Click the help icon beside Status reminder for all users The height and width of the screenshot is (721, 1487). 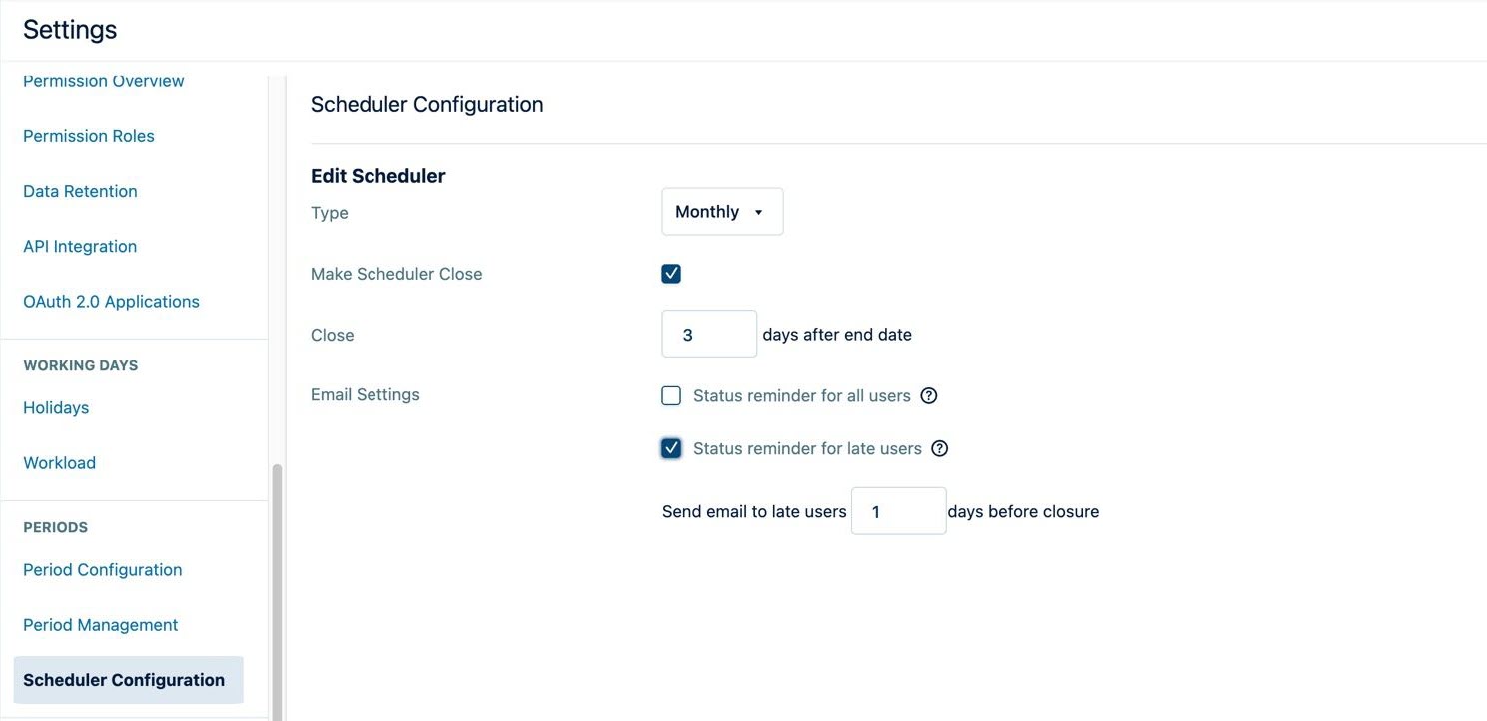click(928, 395)
